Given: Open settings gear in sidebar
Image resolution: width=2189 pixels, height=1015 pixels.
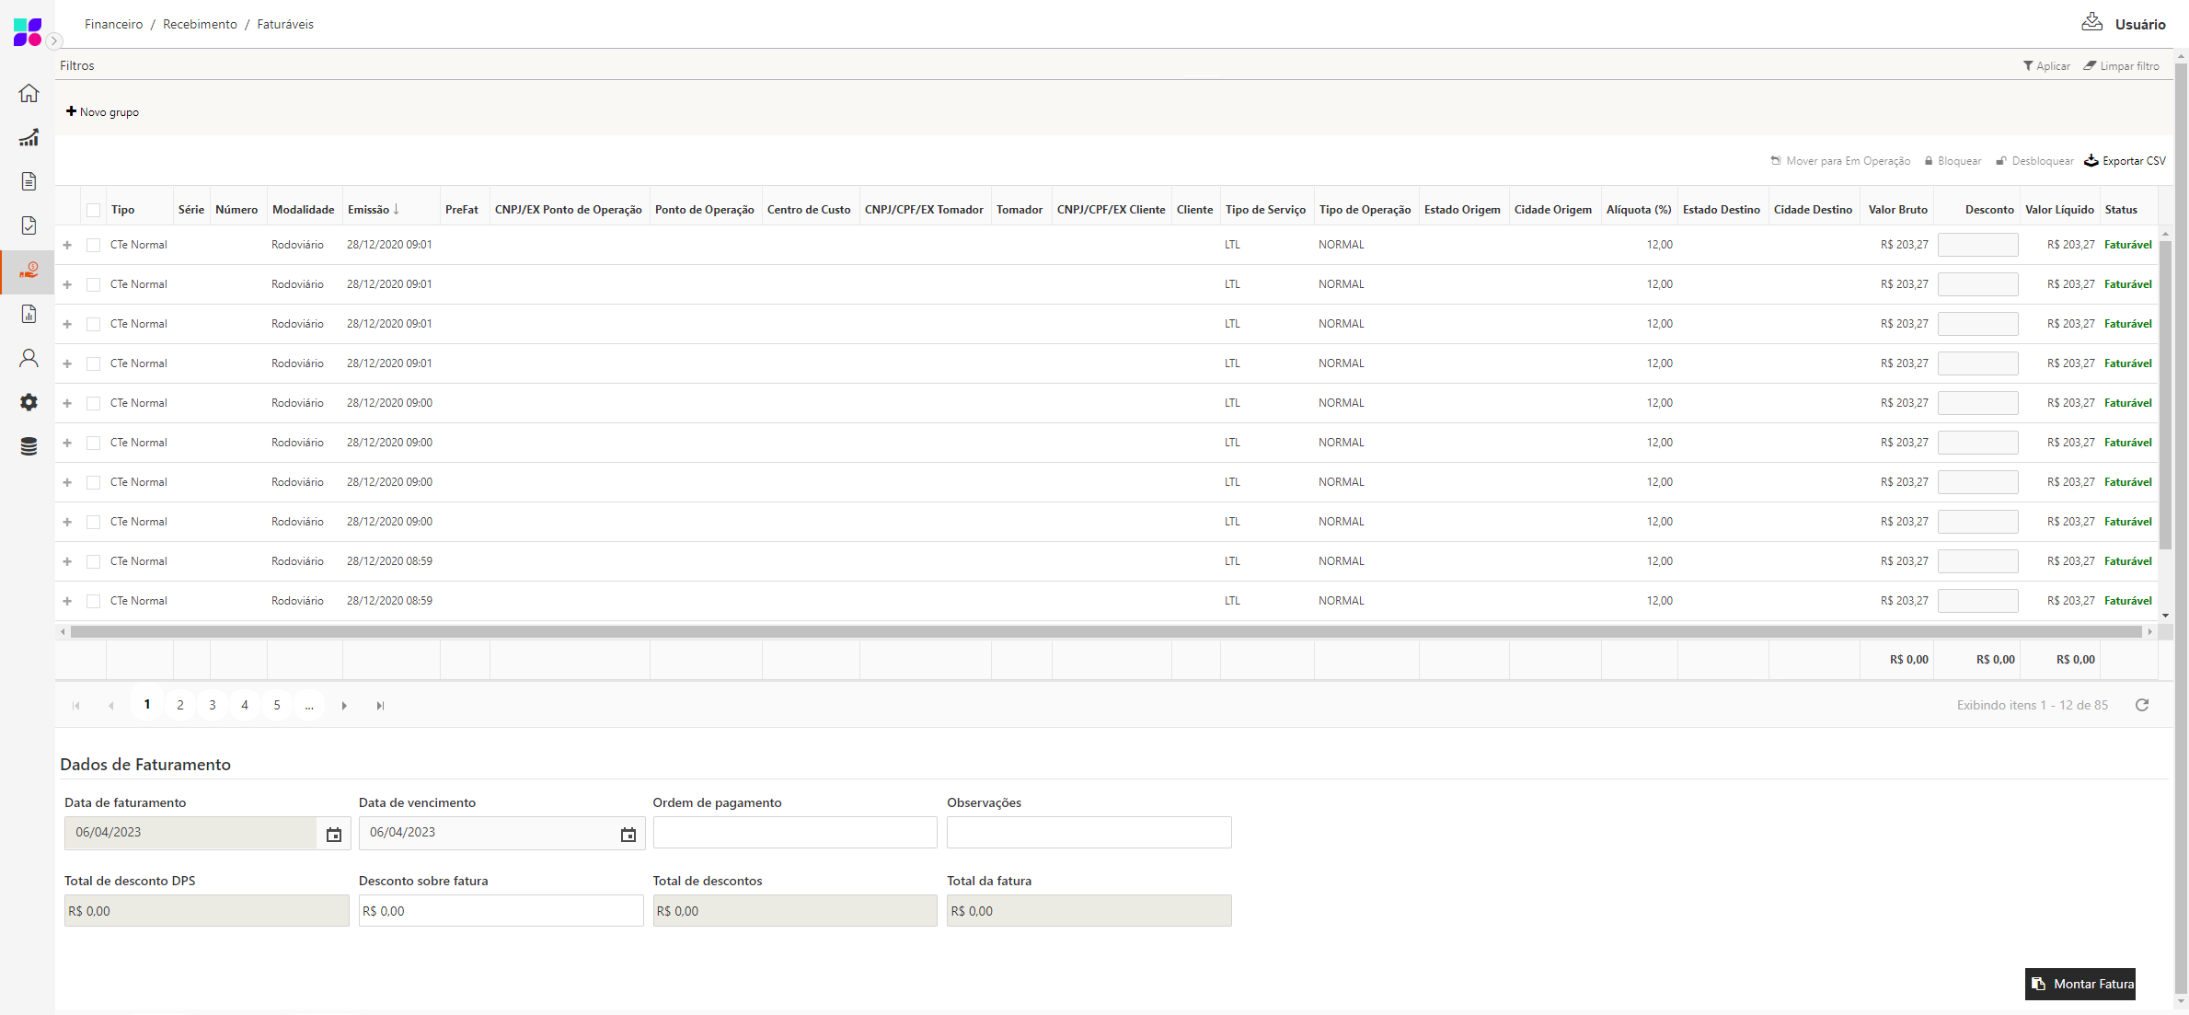Looking at the screenshot, I should (x=29, y=402).
